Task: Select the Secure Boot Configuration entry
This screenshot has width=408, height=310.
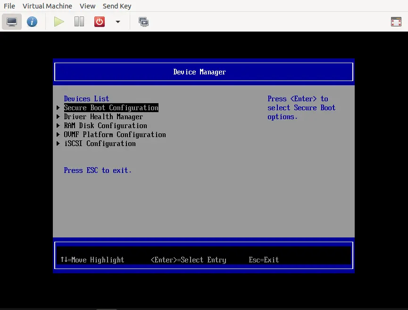Action: tap(111, 108)
